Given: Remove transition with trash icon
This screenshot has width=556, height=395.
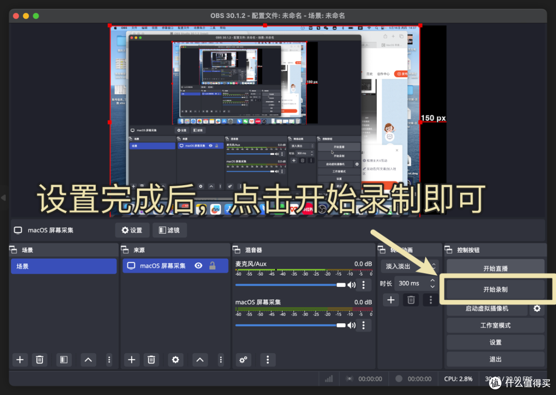Looking at the screenshot, I should [411, 300].
